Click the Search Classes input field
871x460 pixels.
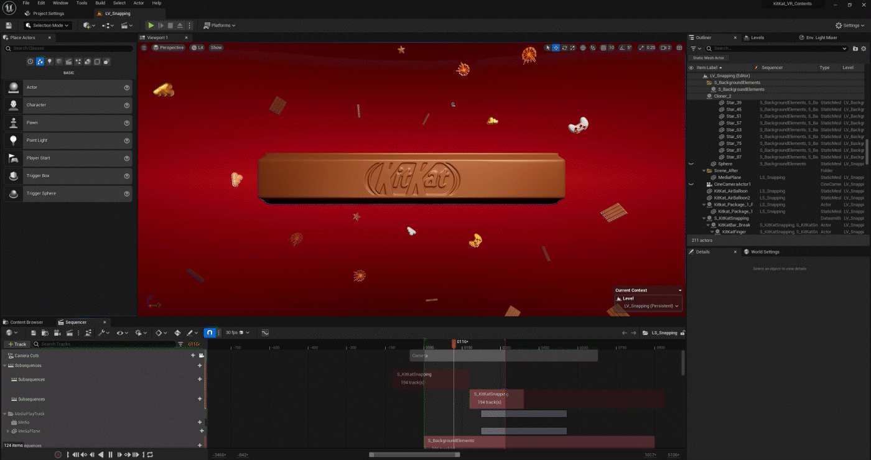point(68,48)
